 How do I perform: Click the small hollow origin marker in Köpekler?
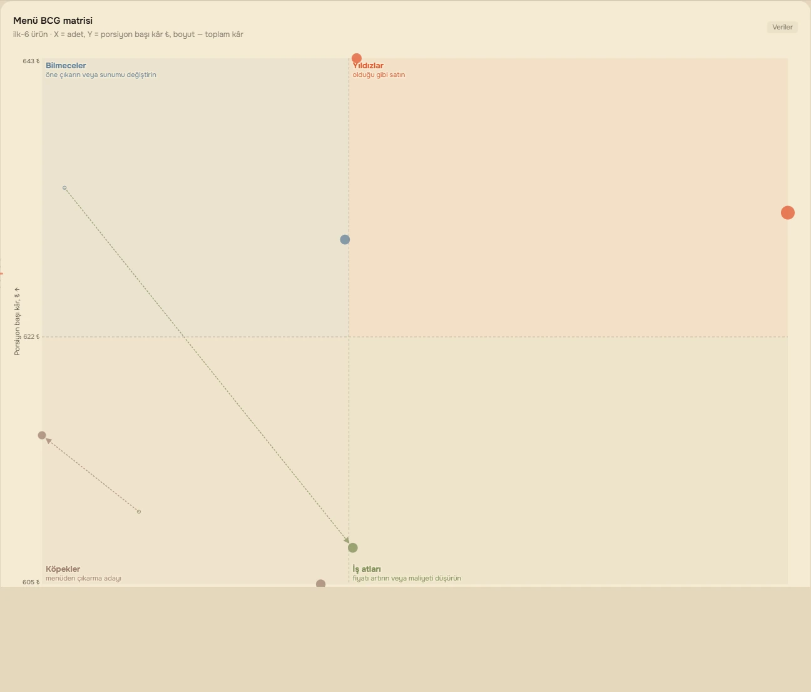pyautogui.click(x=139, y=512)
